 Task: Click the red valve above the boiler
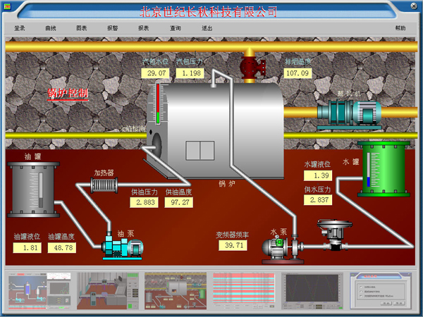pyautogui.click(x=249, y=69)
